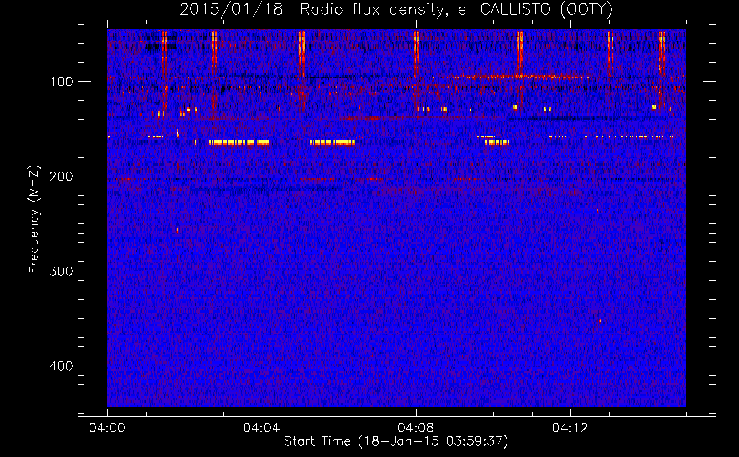Image resolution: width=739 pixels, height=457 pixels.
Task: Click the 'Start Time (18-Jan-15 03:59:37)' x-axis label
Action: 396,441
